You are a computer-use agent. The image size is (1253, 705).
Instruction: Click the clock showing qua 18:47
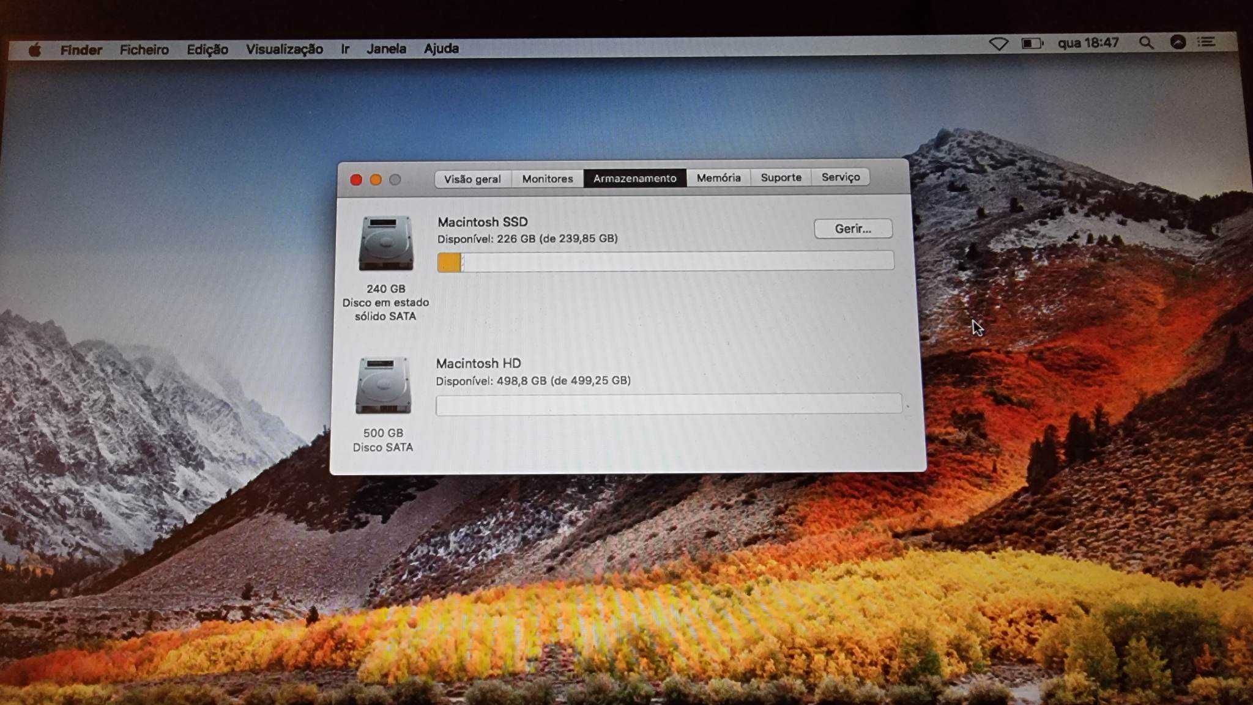pos(1088,43)
